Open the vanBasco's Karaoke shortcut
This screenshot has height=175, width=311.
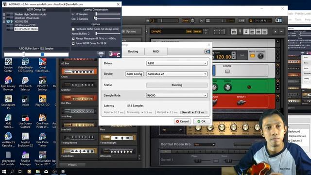[8, 140]
